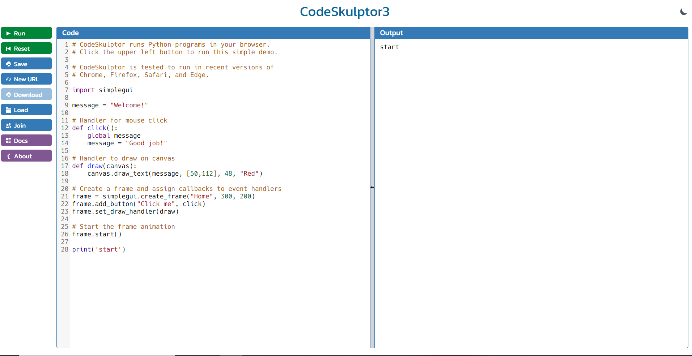Click on the 'import simplegui' line
This screenshot has height=356, width=692.
(103, 90)
